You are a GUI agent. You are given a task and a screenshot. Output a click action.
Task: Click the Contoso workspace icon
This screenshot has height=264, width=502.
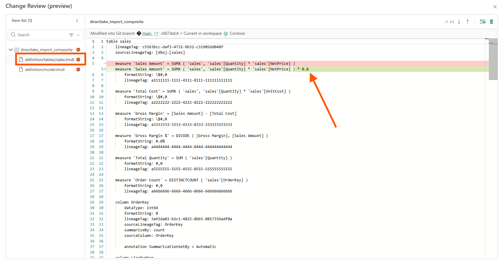click(226, 34)
